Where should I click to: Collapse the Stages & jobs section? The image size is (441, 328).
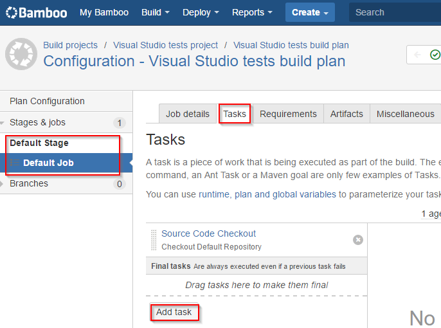point(3,123)
